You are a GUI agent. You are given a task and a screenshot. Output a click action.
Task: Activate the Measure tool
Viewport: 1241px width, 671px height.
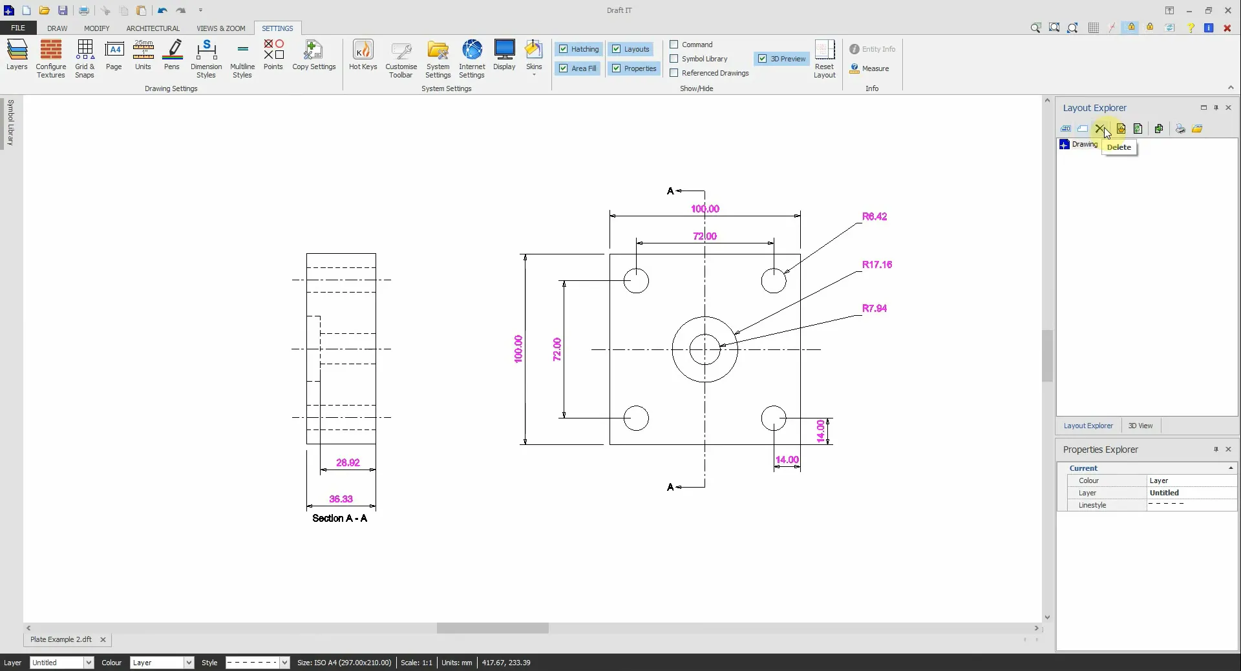click(x=869, y=68)
